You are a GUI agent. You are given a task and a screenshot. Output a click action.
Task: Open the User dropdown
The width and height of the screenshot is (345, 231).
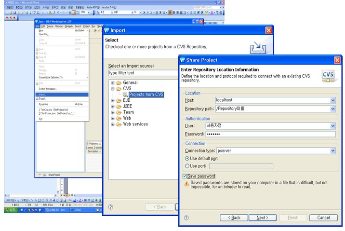pos(332,126)
